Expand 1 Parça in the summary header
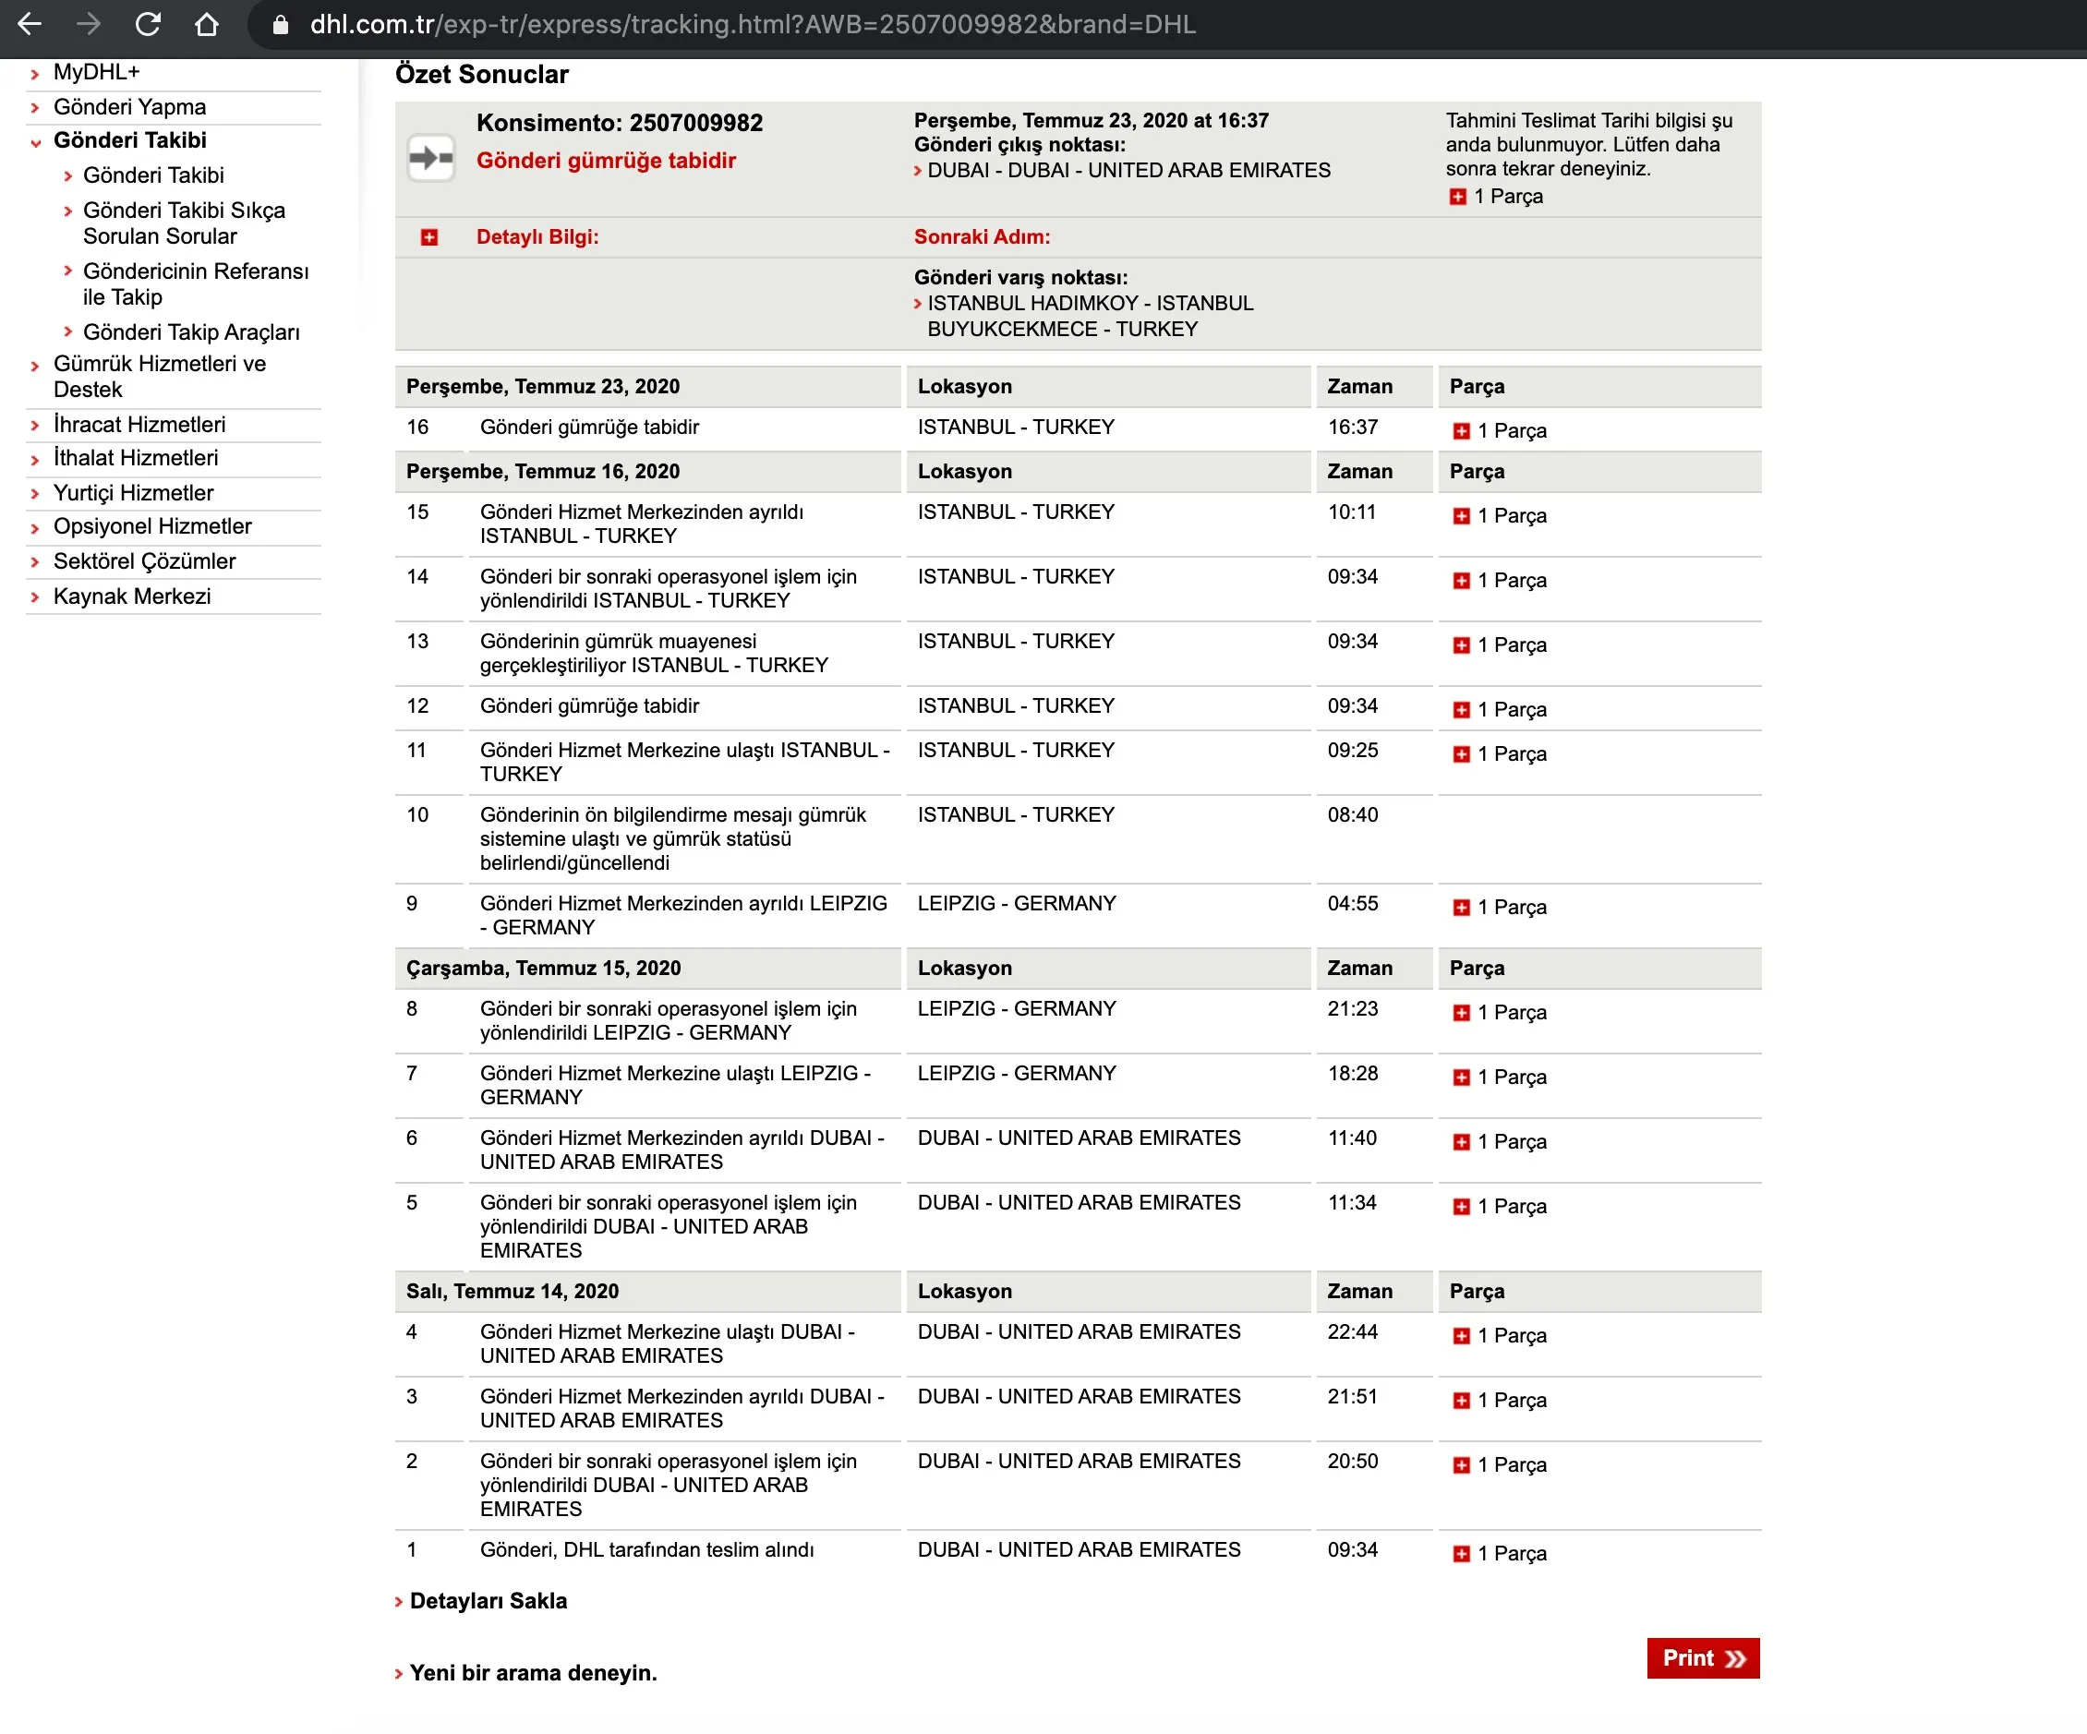The image size is (2087, 1734). tap(1458, 197)
